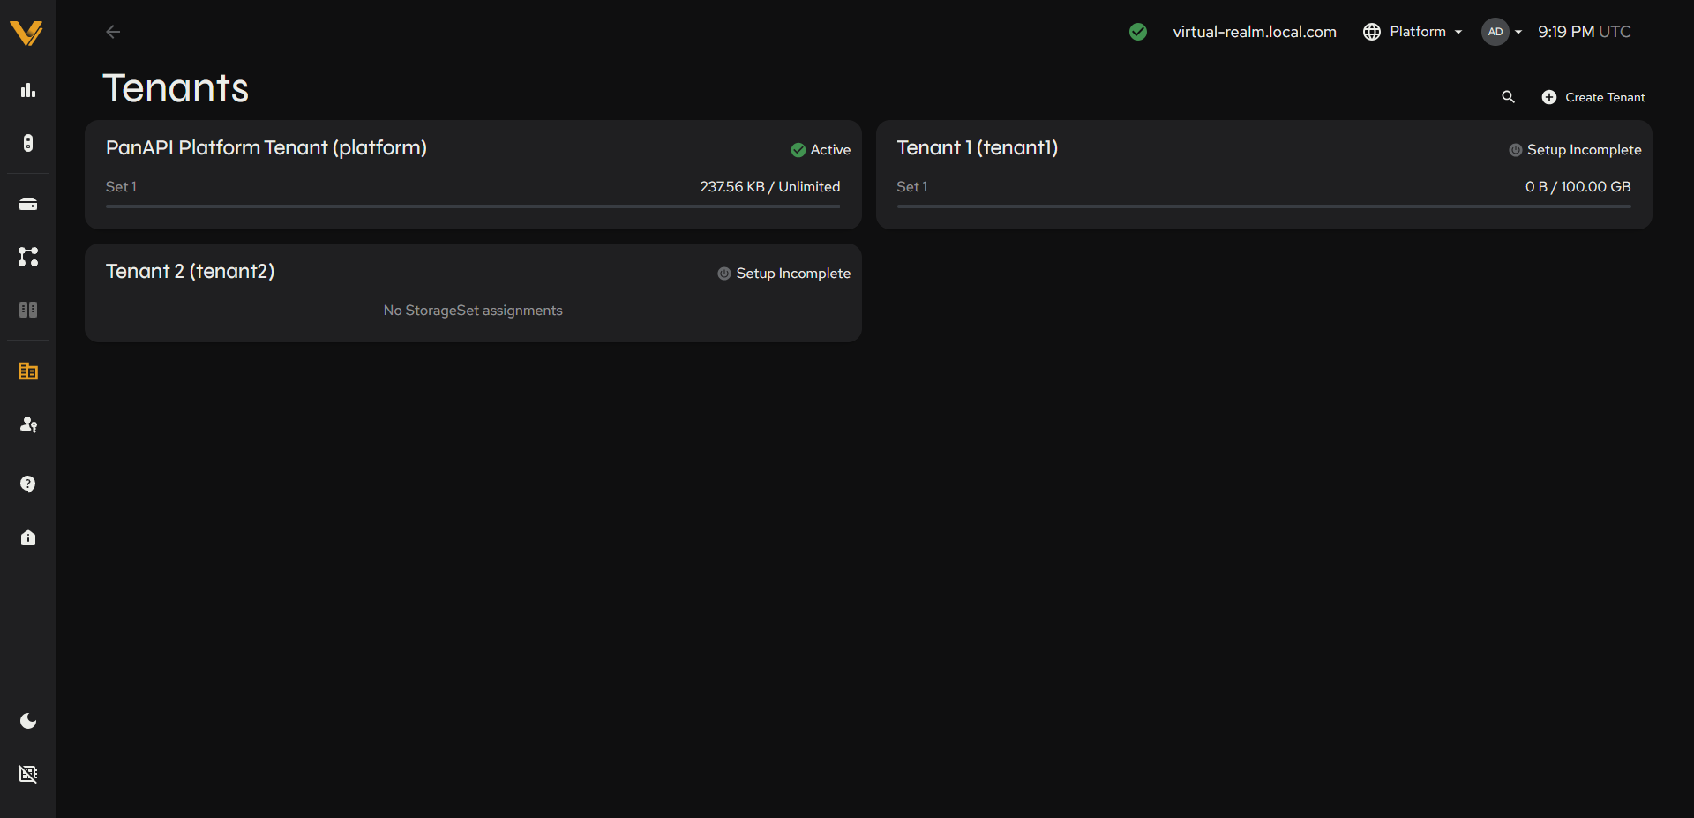1694x818 pixels.
Task: Click Setup Incomplete status on Tenant 1
Action: [1575, 150]
